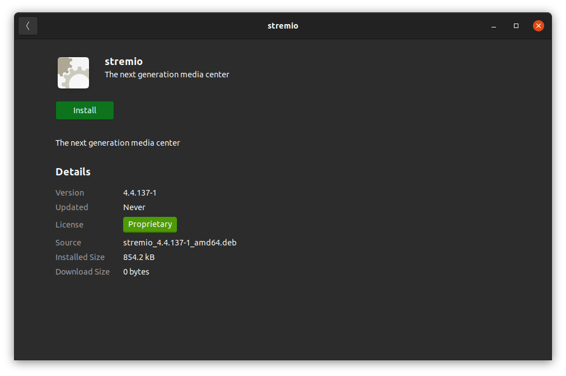The height and width of the screenshot is (376, 566).
Task: Maximize the stremio window
Action: point(516,26)
